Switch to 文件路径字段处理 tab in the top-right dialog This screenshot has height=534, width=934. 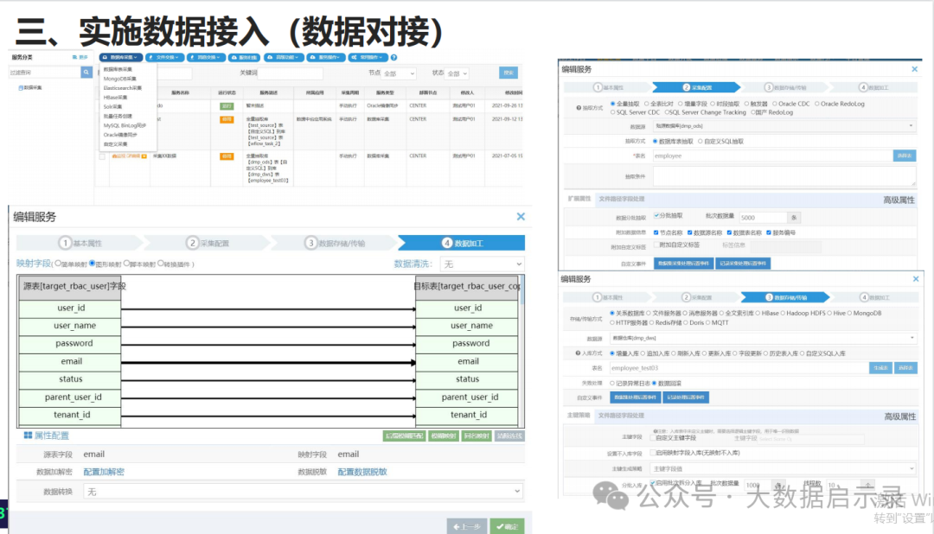(x=621, y=199)
